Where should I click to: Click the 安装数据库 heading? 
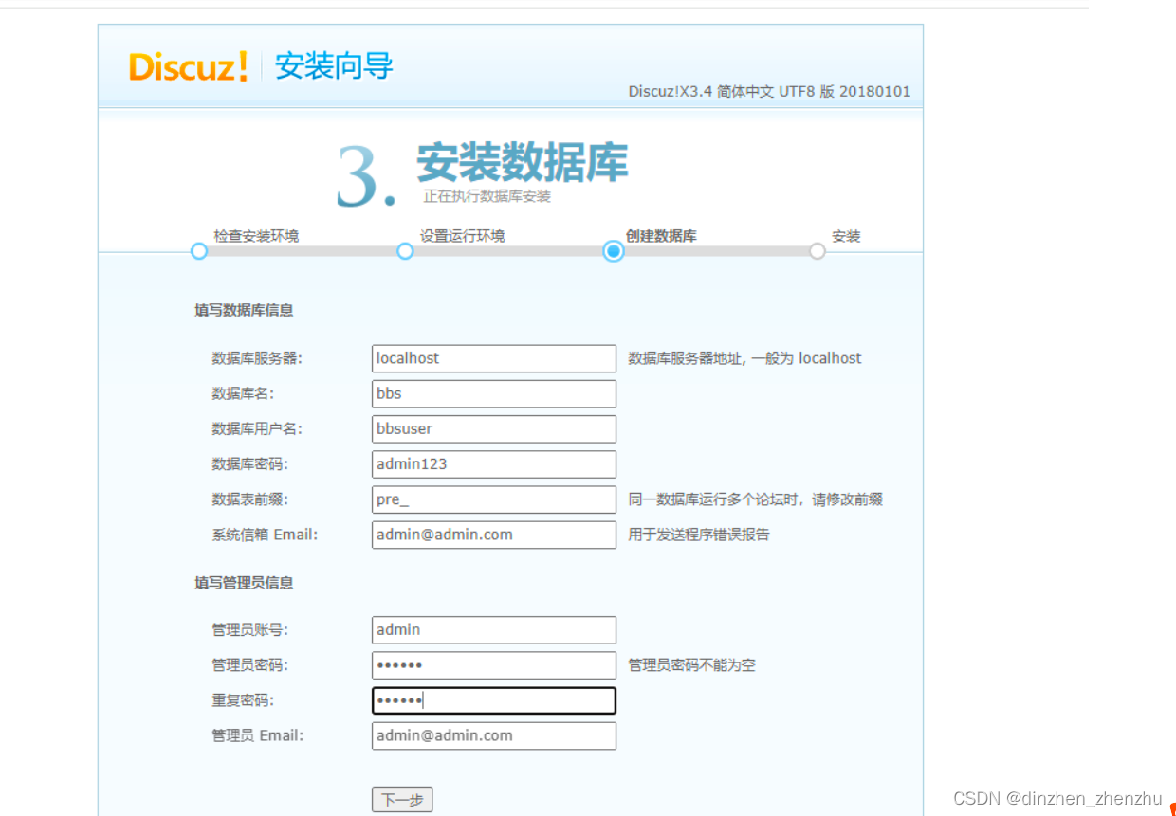(x=522, y=162)
